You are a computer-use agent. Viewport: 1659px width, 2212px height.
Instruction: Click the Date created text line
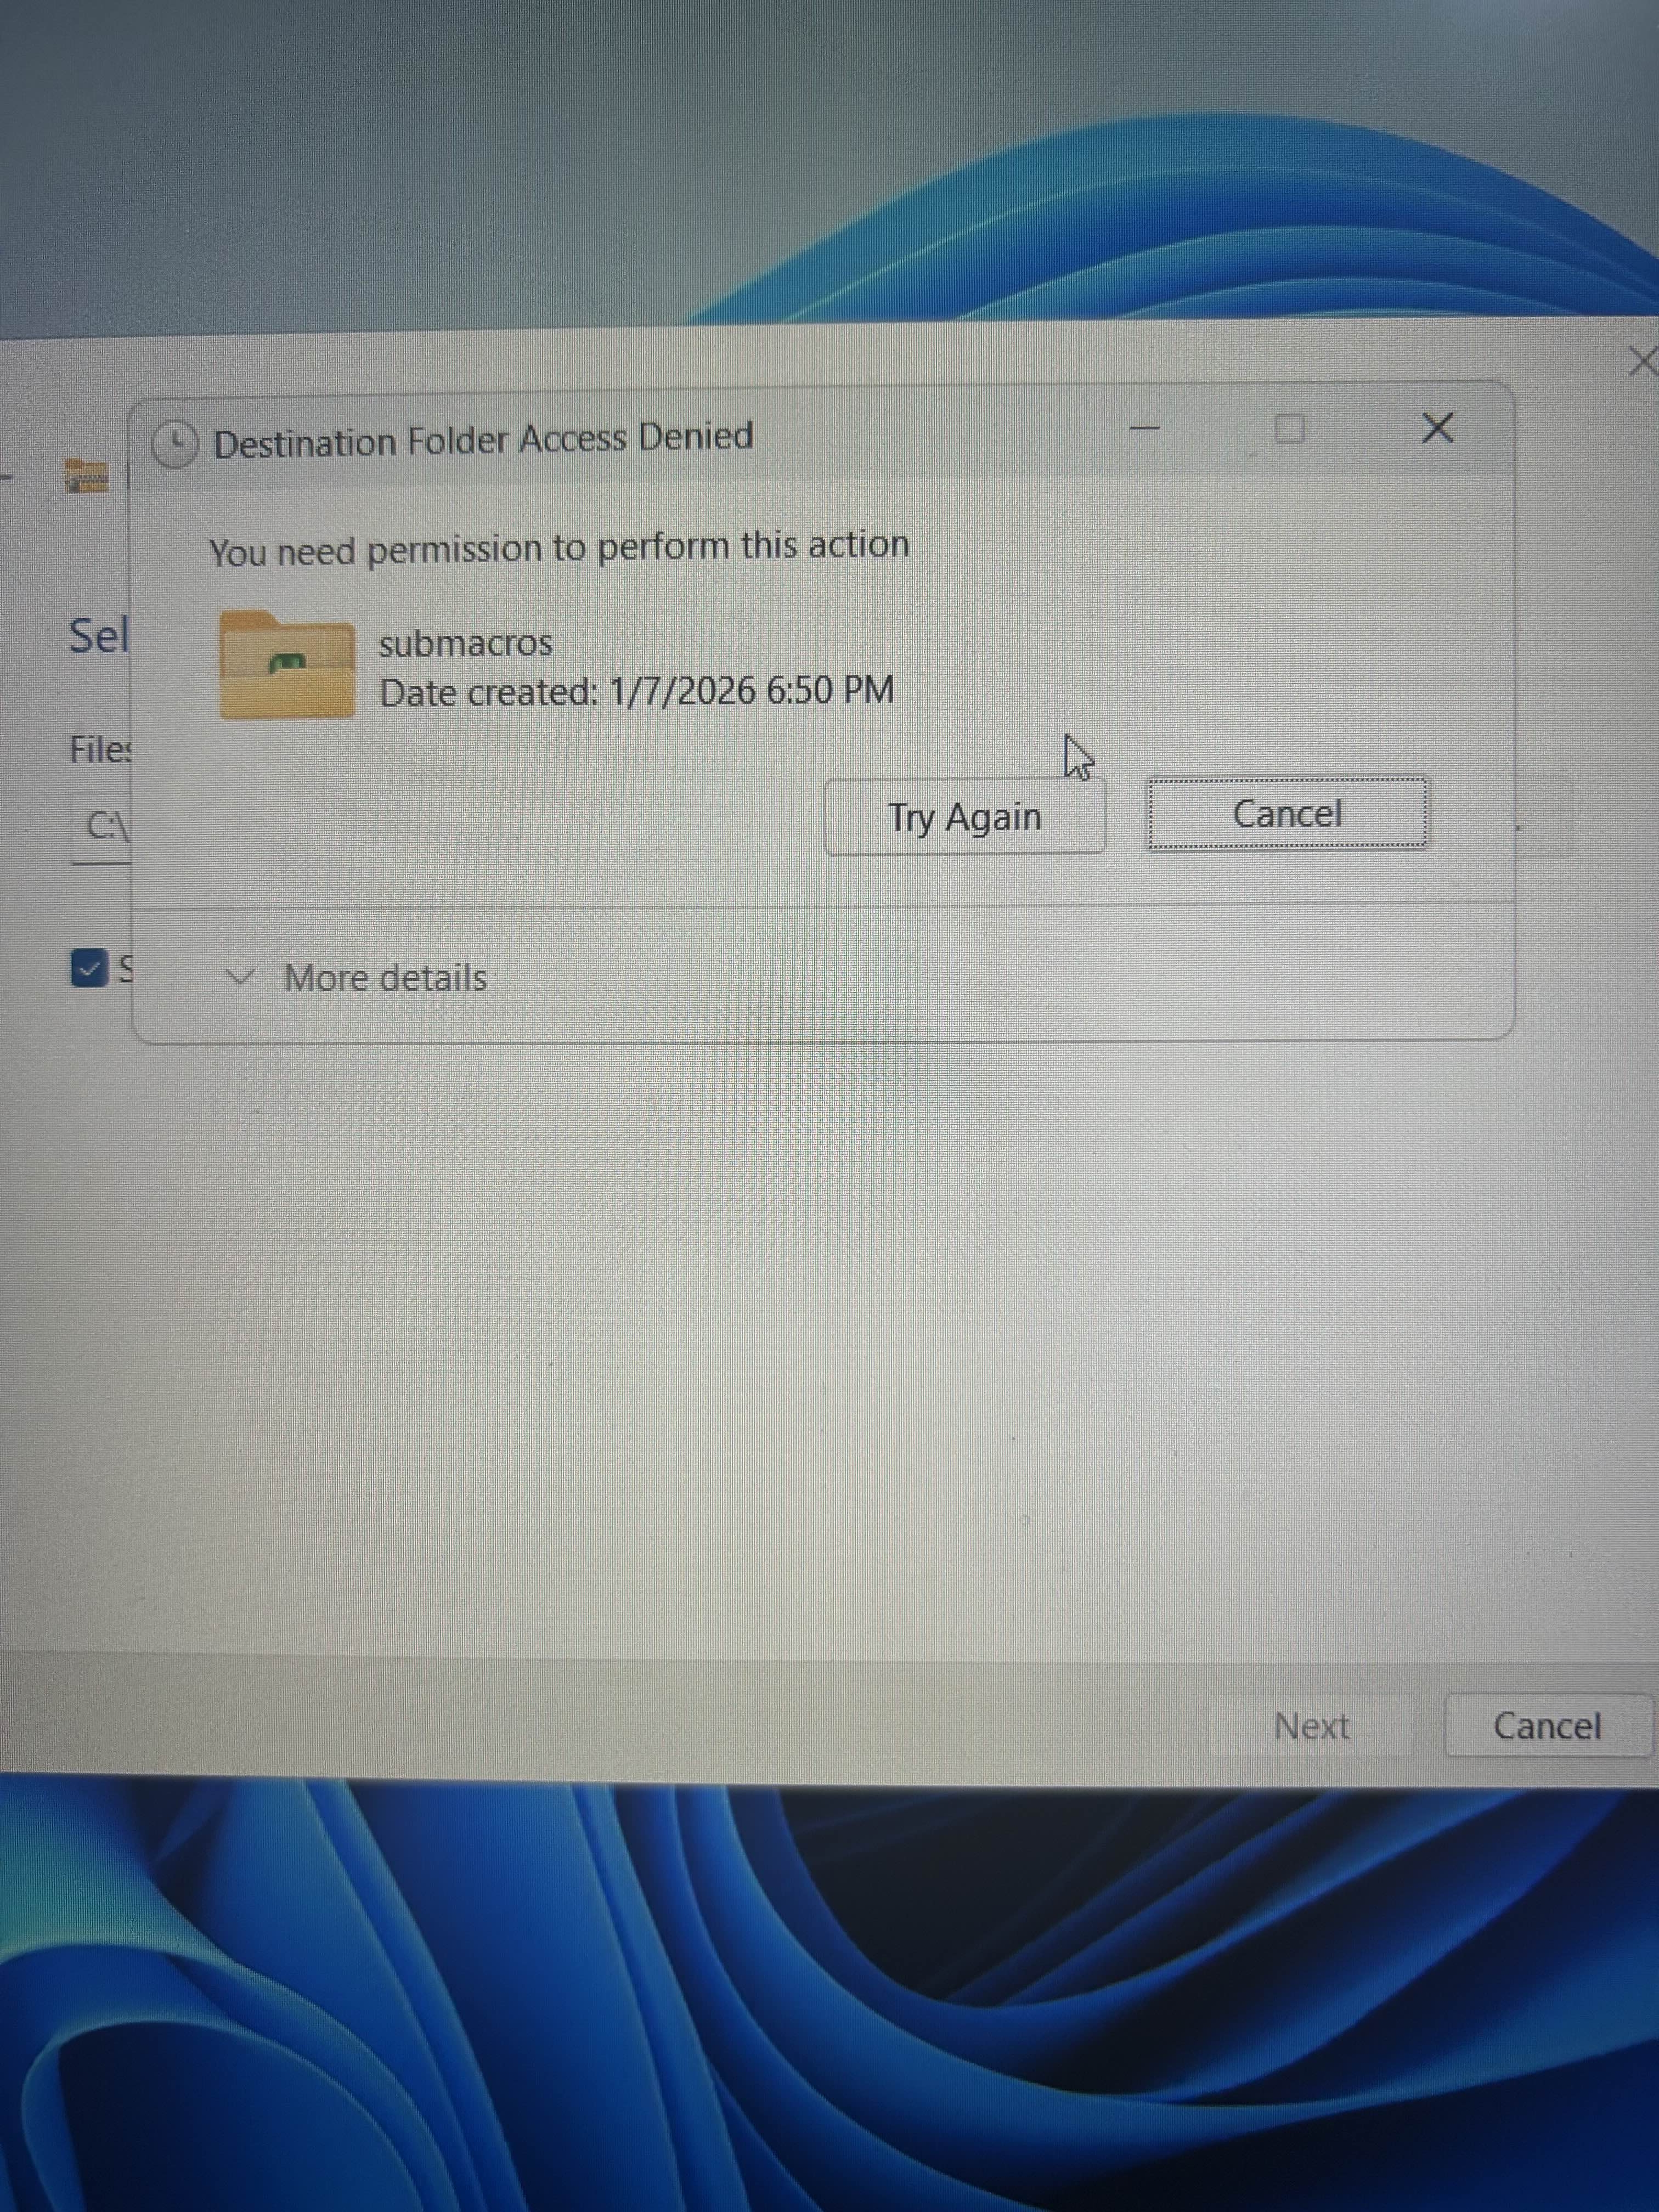(636, 691)
